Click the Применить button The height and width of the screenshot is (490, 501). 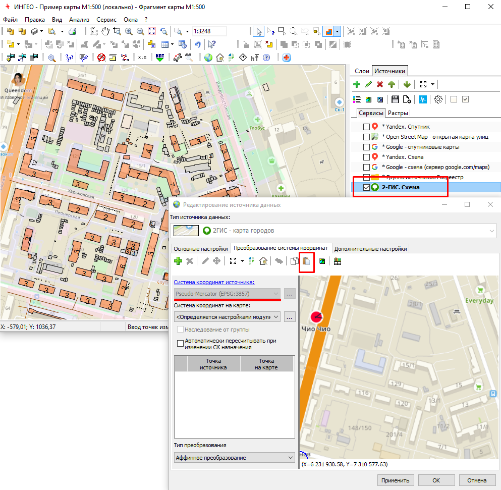395,480
